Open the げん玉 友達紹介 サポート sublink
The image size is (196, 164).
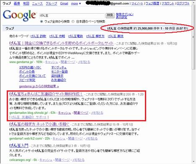click(29, 117)
